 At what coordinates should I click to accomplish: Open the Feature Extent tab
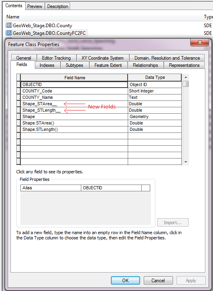click(108, 65)
